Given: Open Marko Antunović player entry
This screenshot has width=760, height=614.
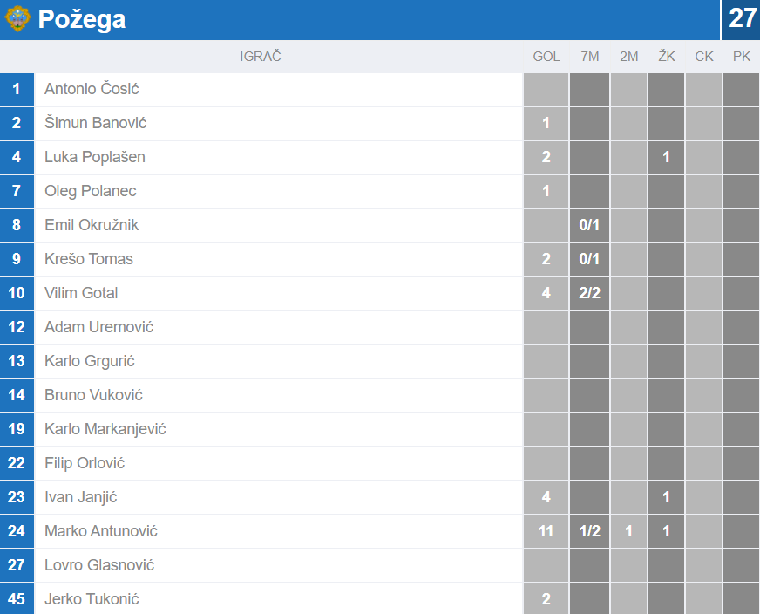Looking at the screenshot, I should 101,531.
